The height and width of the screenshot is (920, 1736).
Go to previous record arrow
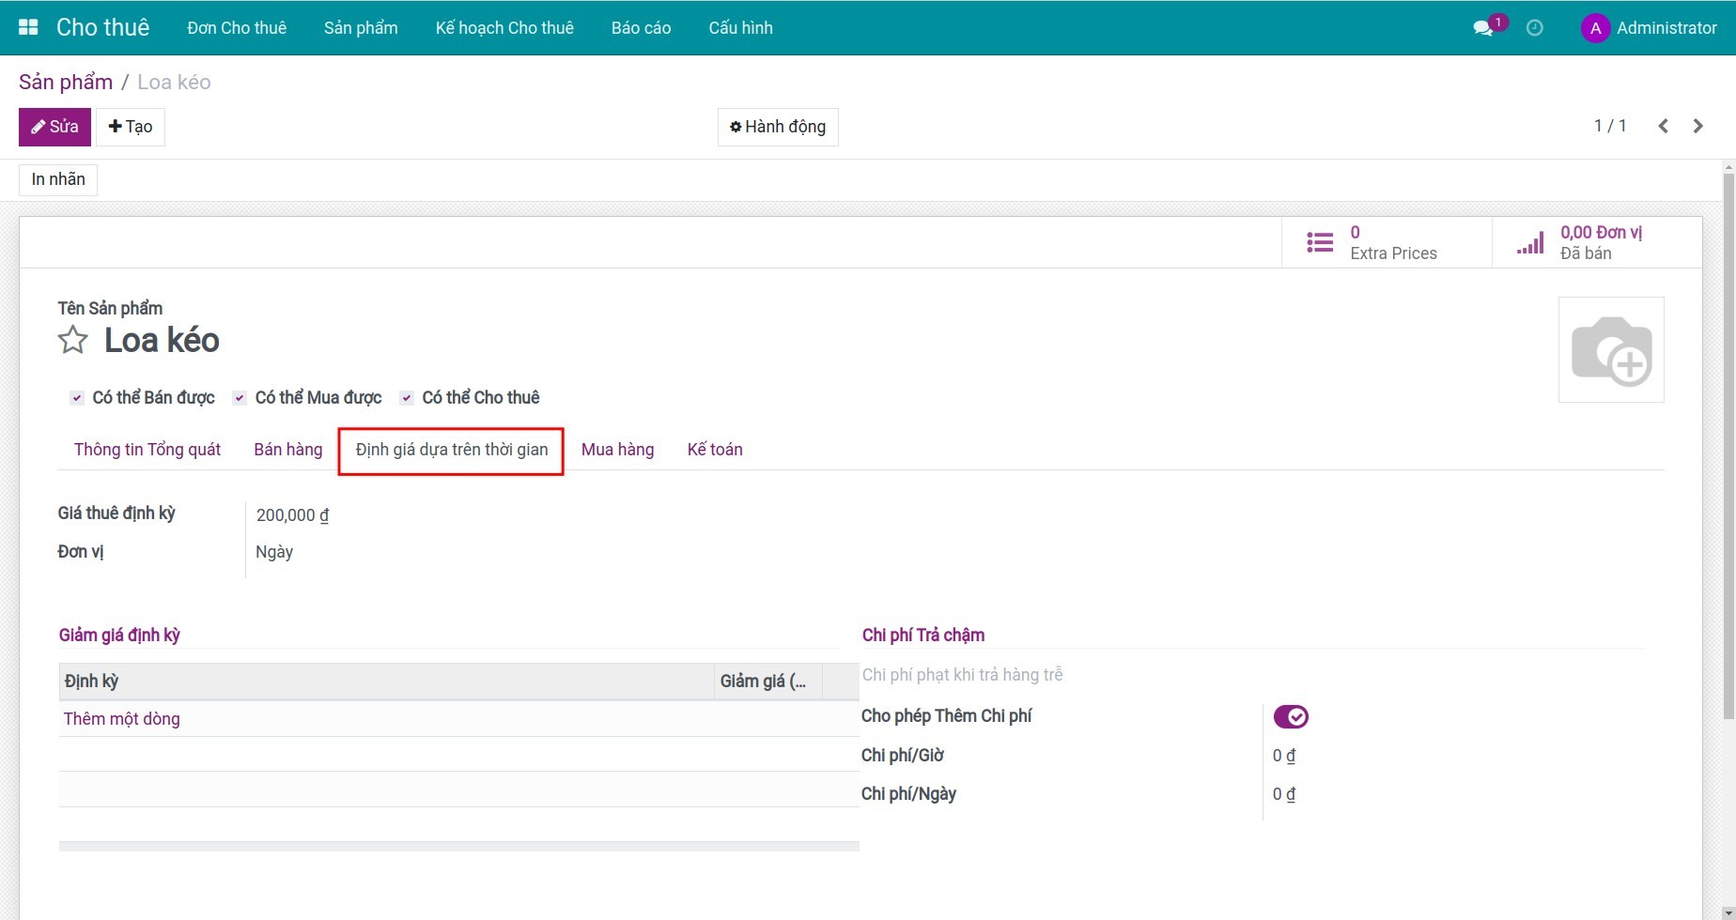1663,126
